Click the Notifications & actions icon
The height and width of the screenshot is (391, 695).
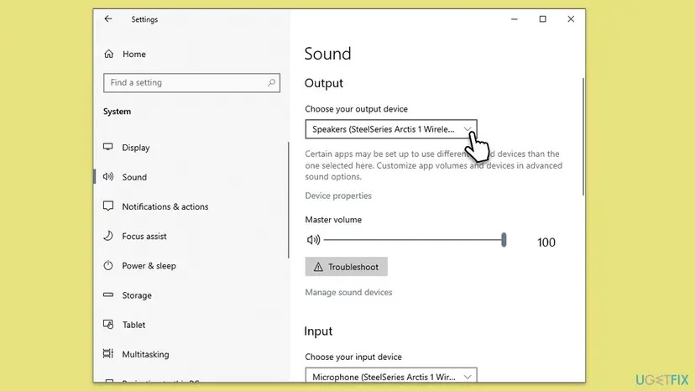pos(107,206)
